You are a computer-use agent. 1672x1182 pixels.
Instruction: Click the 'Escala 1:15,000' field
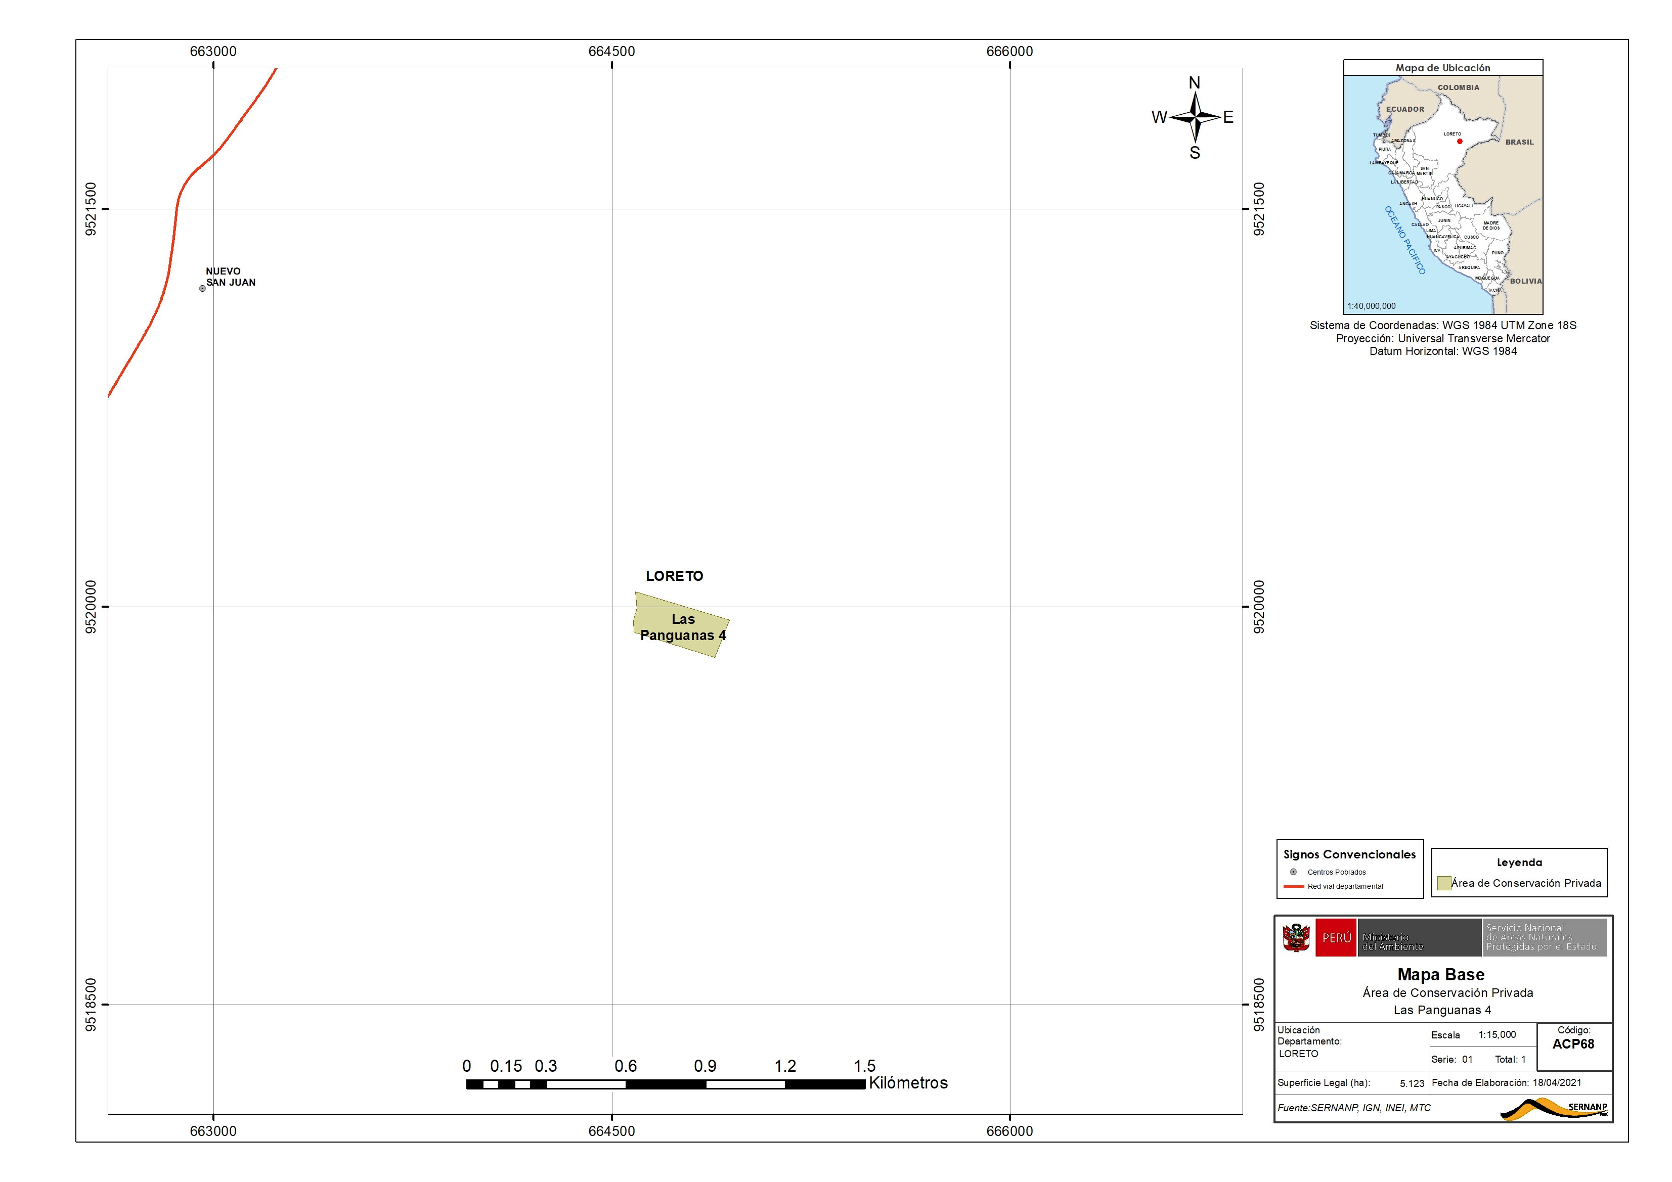(1473, 1035)
